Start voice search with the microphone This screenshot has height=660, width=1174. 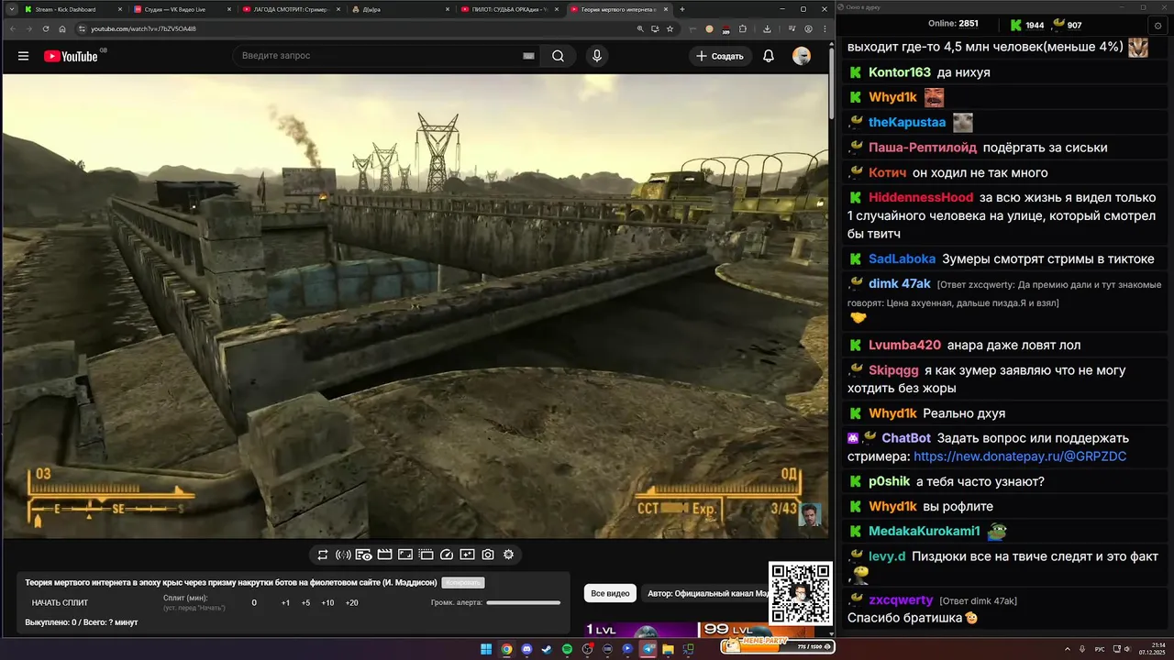[x=597, y=56]
